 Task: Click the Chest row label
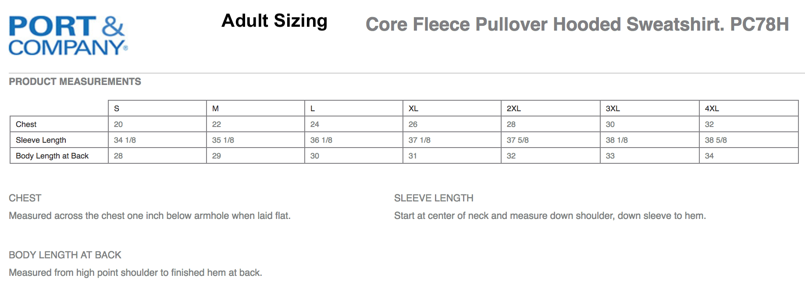click(26, 124)
